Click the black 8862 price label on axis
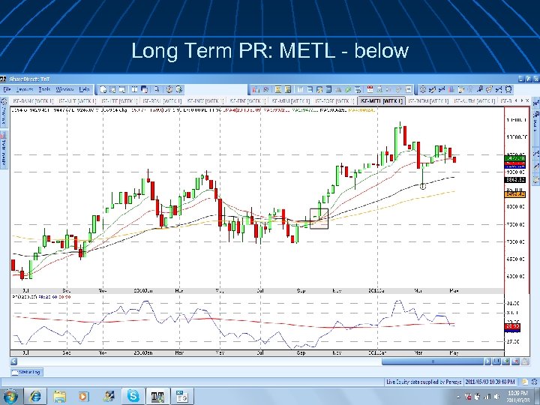 point(514,180)
